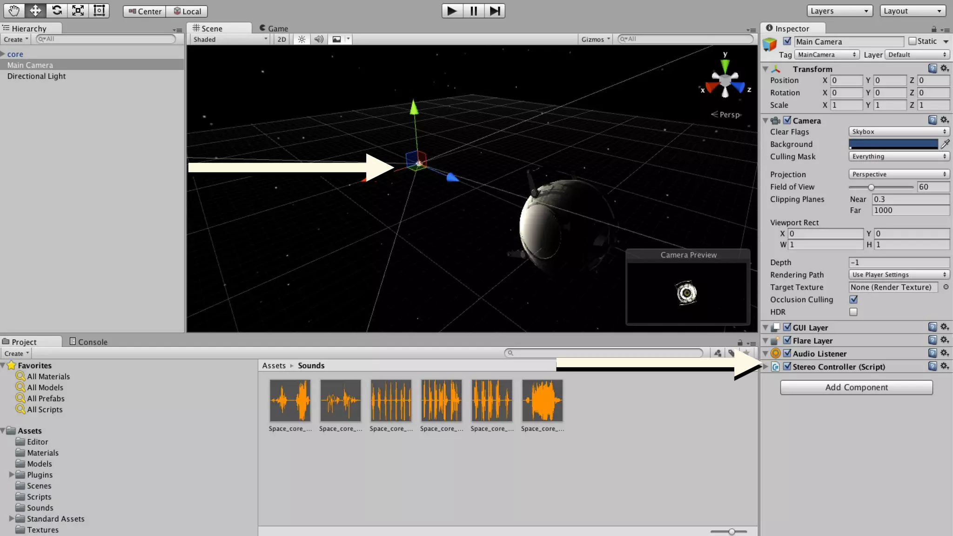This screenshot has width=953, height=536.
Task: Select the Scale tool
Action: coord(78,10)
